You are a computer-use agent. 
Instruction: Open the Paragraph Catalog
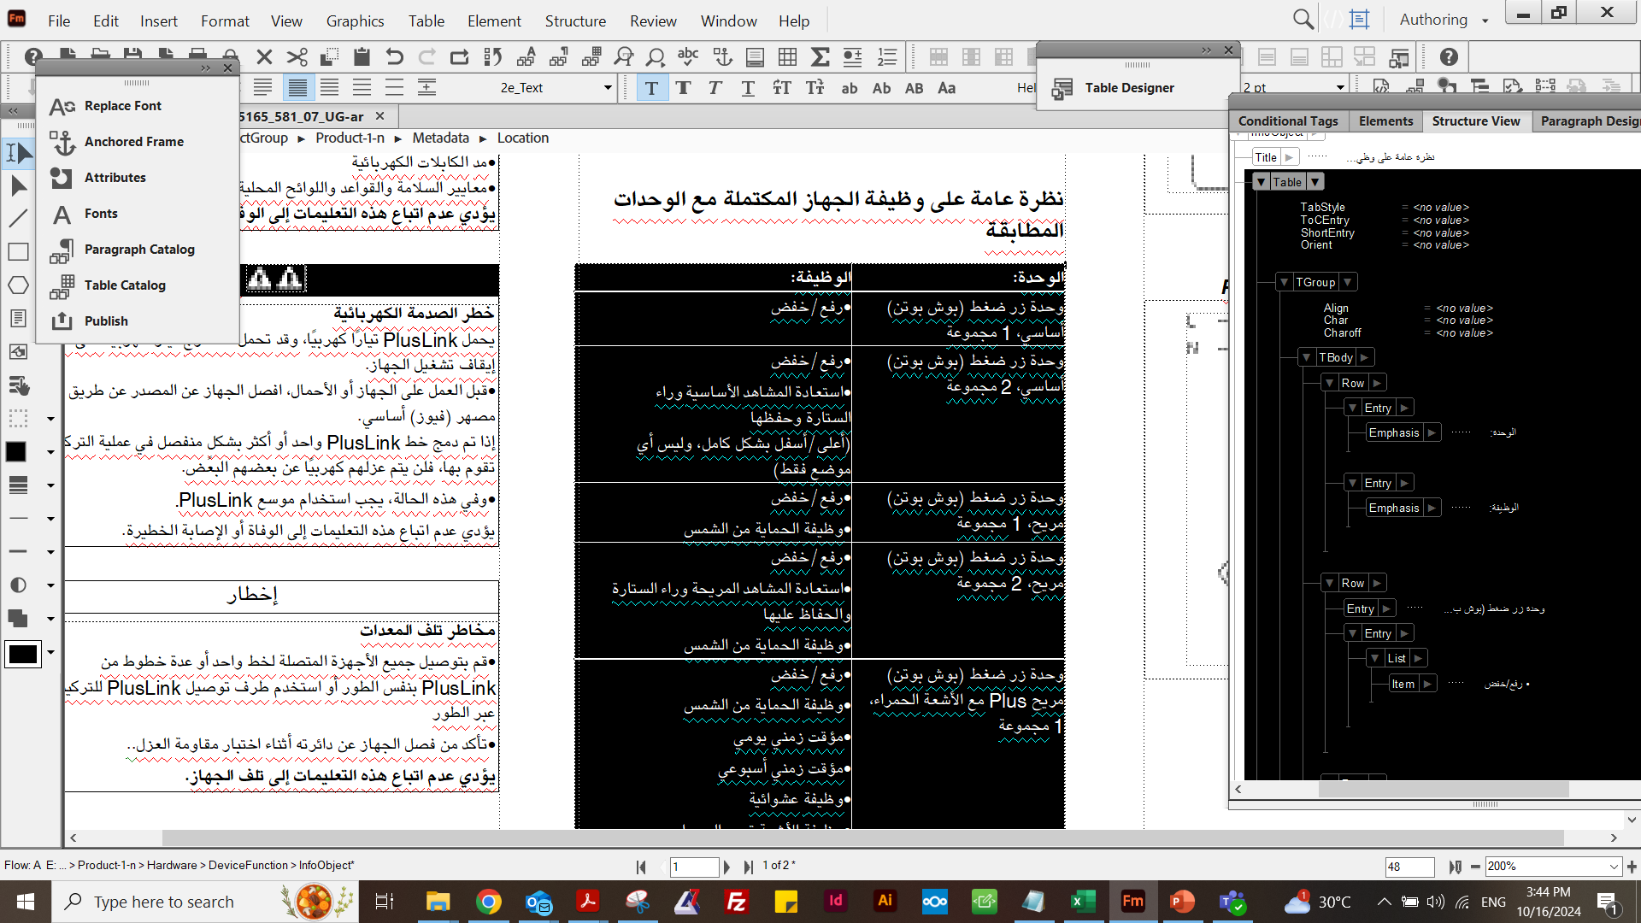pyautogui.click(x=139, y=249)
